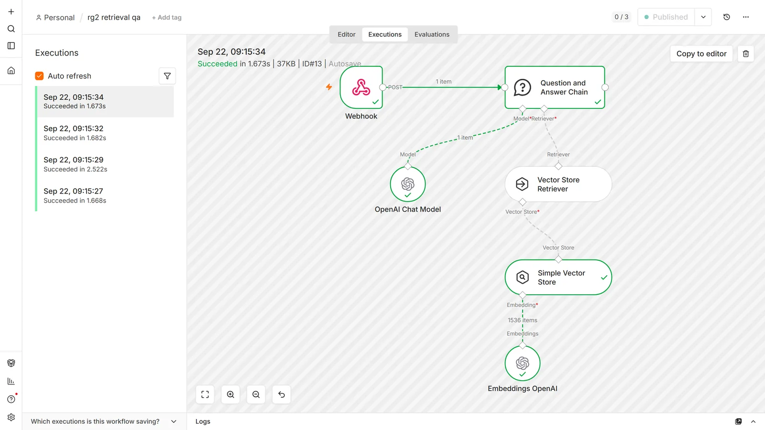The image size is (765, 430).
Task: Expand 'Which executions is this workflow saving?'
Action: (x=104, y=421)
